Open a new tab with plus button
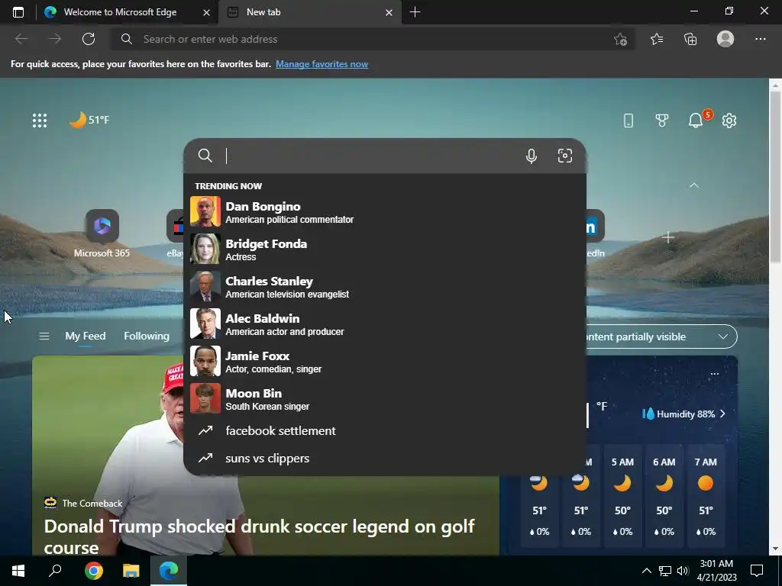 (x=415, y=12)
